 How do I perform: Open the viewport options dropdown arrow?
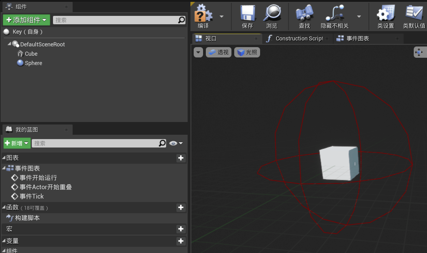point(198,52)
